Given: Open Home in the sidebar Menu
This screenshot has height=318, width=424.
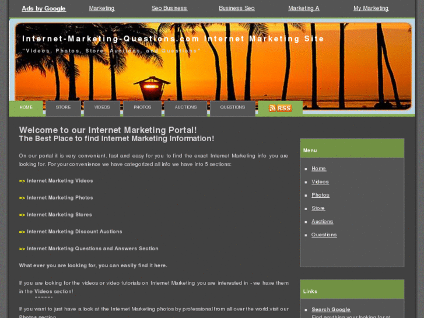Looking at the screenshot, I should [x=318, y=169].
